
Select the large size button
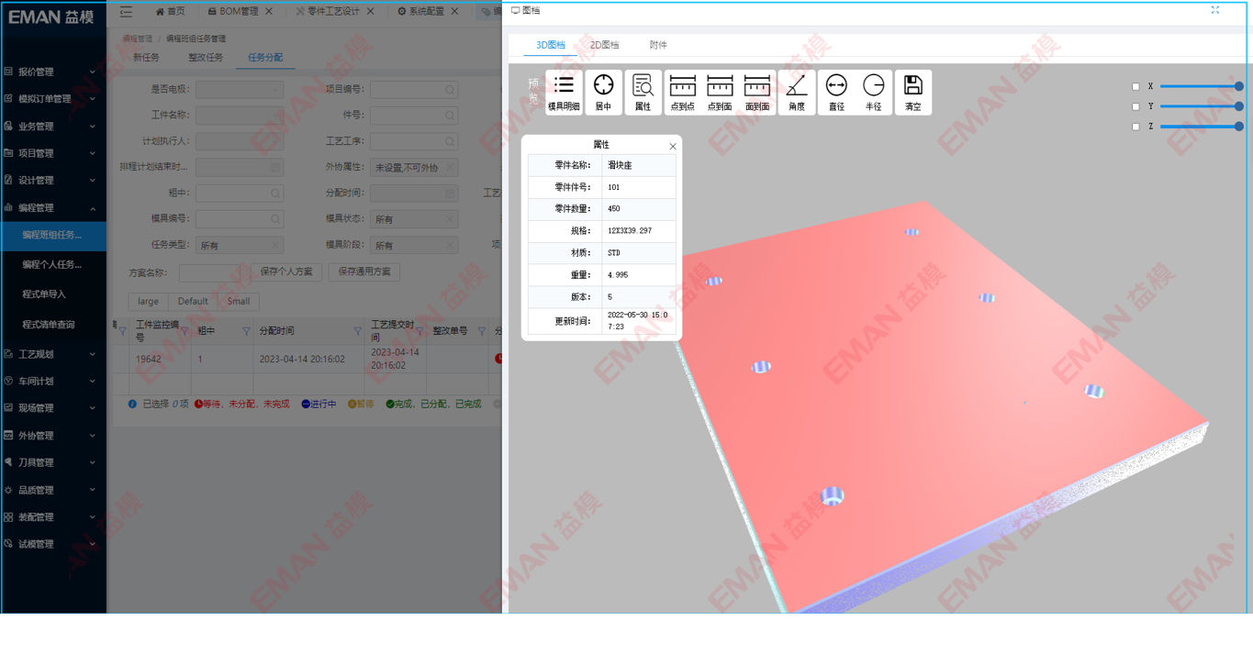(x=148, y=301)
